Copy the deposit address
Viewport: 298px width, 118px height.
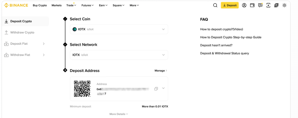click(x=156, y=89)
